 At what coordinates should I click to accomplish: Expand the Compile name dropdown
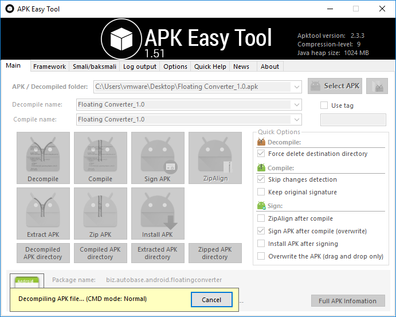297,119
